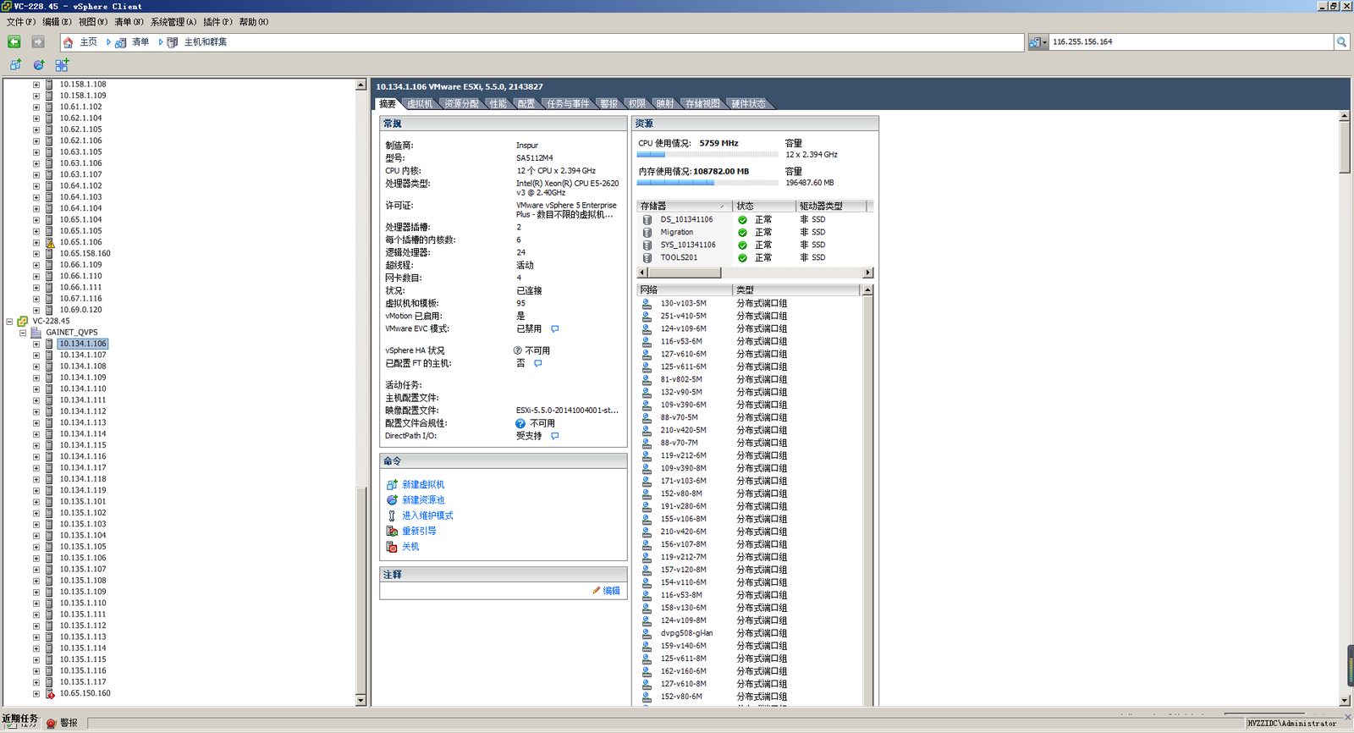This screenshot has width=1354, height=733.
Task: Select host 10.134.1.110 in tree
Action: (83, 389)
